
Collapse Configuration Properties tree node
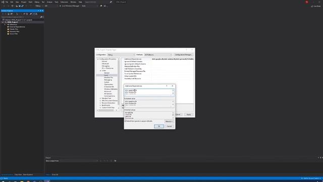98,59
